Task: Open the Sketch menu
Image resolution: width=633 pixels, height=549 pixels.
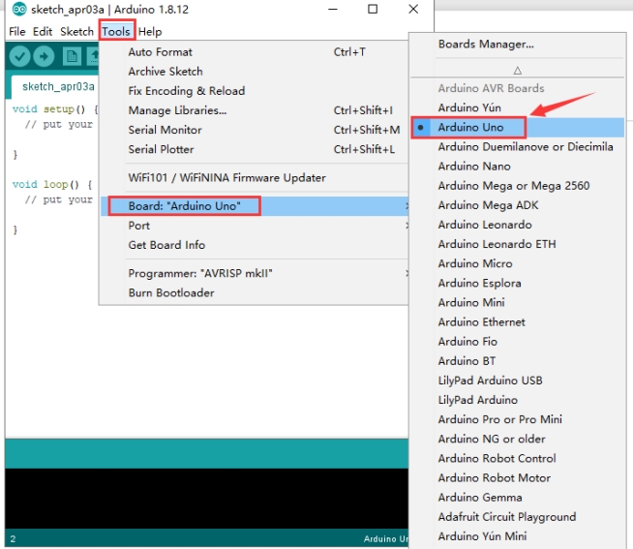Action: 76,31
